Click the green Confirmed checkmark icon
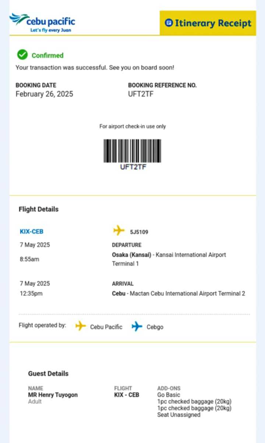Viewport: 265px width, 443px height. tap(22, 55)
